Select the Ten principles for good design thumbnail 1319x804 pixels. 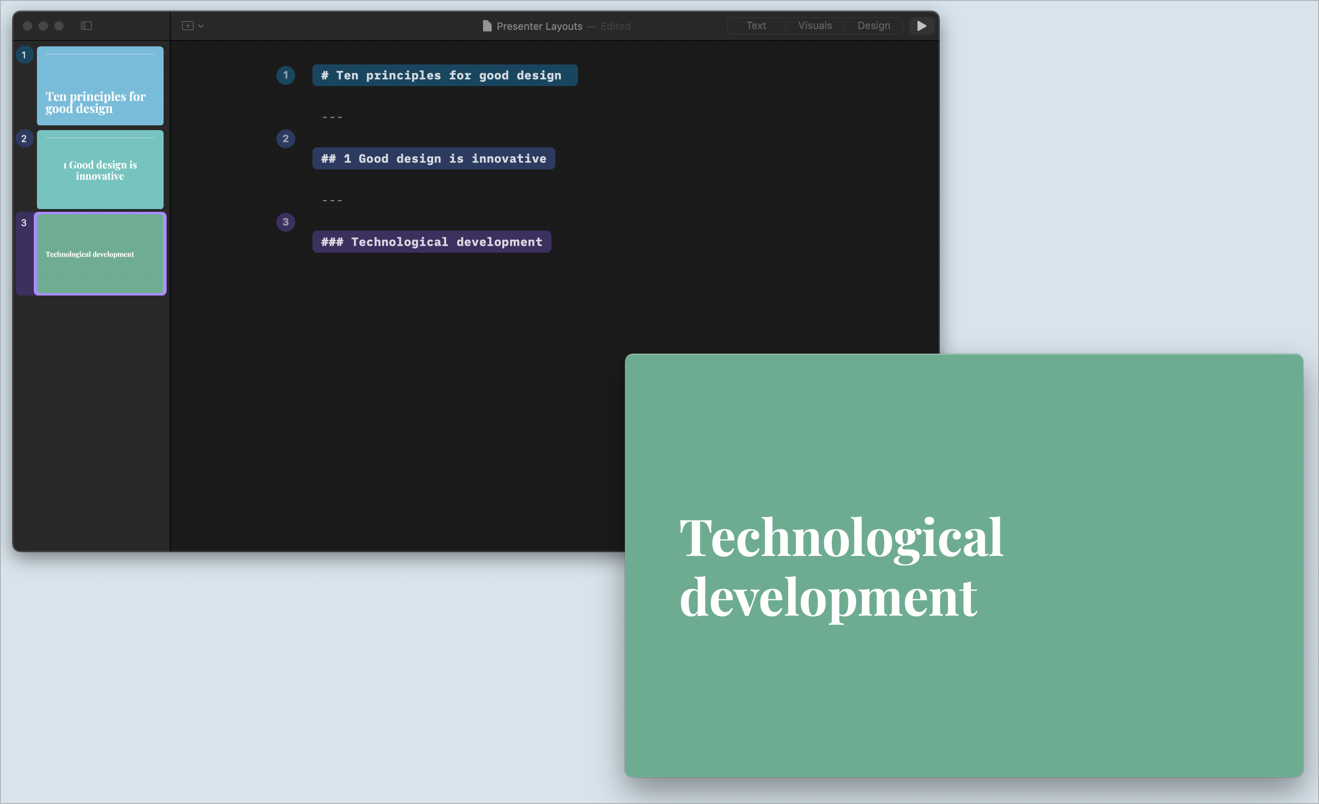coord(100,86)
